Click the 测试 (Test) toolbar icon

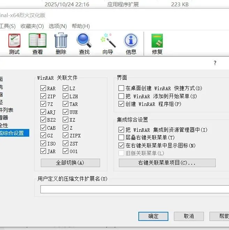tap(14, 41)
